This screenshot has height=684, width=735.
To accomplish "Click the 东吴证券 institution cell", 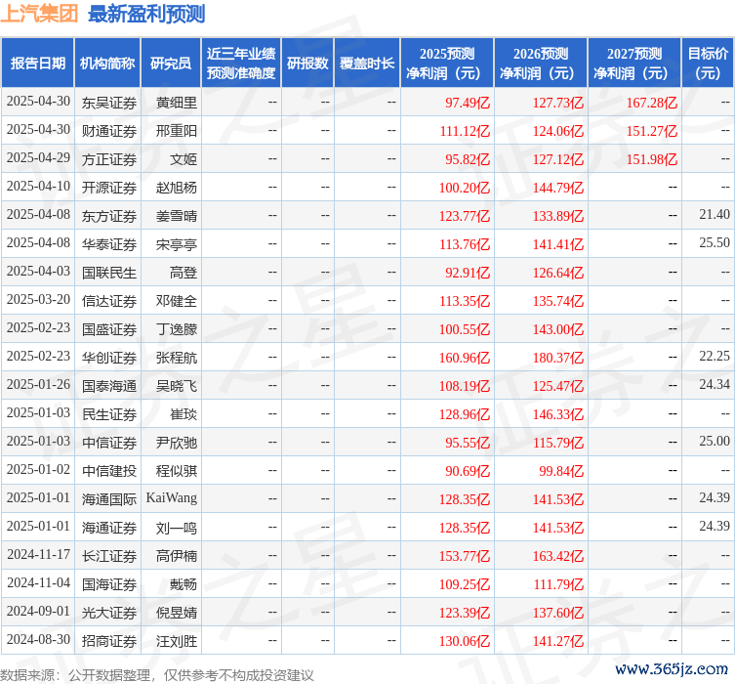I will click(x=108, y=103).
